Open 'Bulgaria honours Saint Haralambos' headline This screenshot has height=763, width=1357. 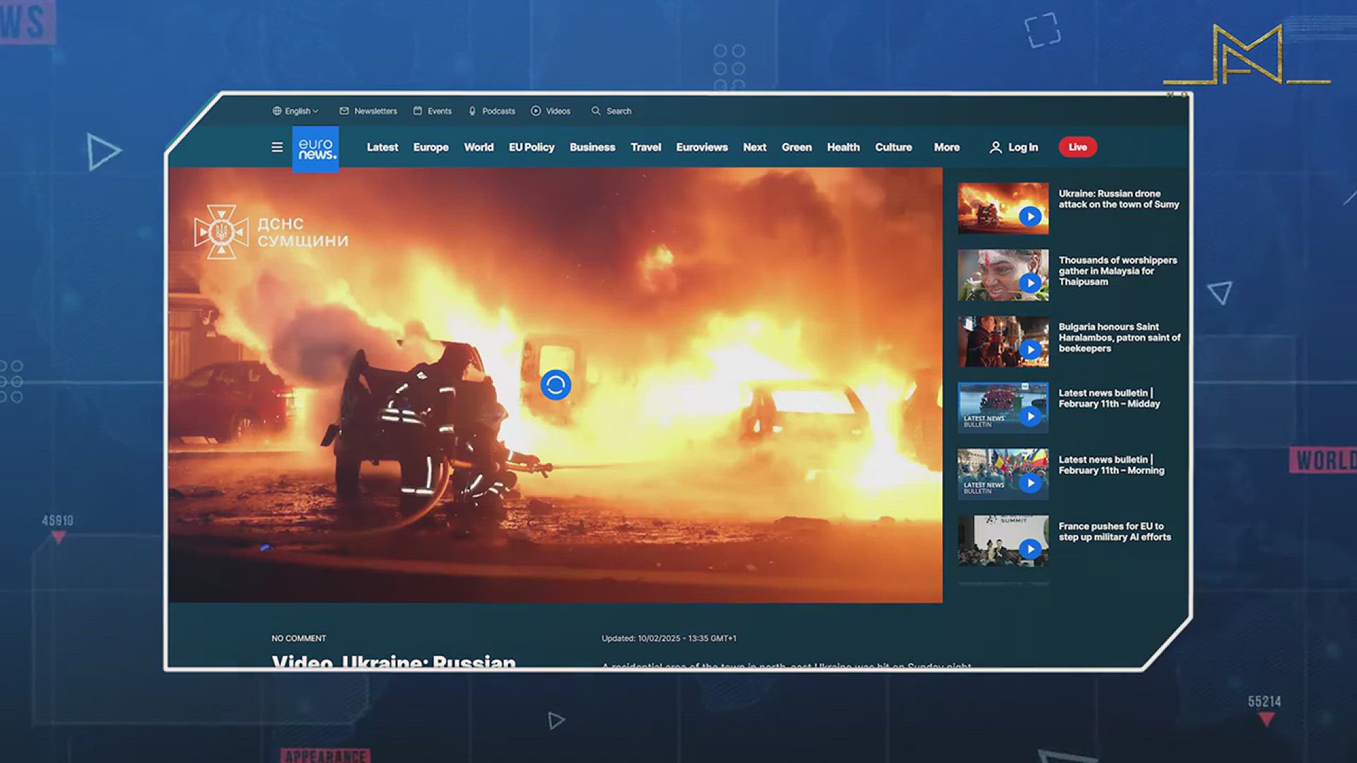point(1120,337)
